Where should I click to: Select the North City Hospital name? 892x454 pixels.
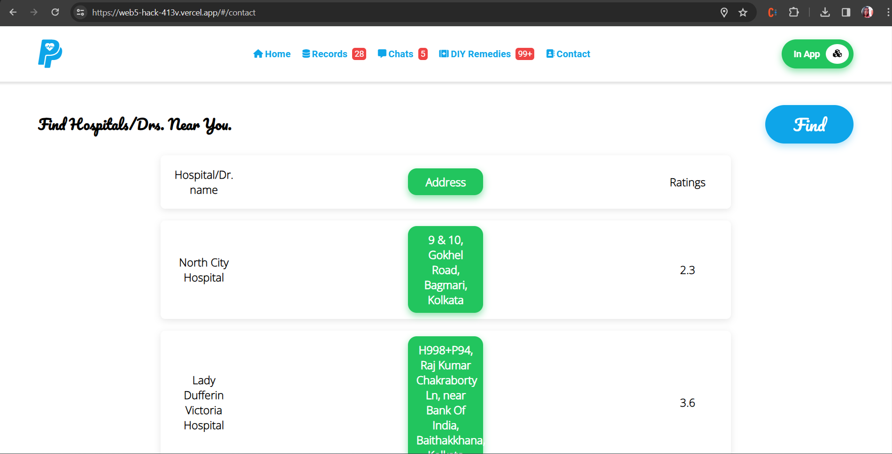(x=204, y=270)
